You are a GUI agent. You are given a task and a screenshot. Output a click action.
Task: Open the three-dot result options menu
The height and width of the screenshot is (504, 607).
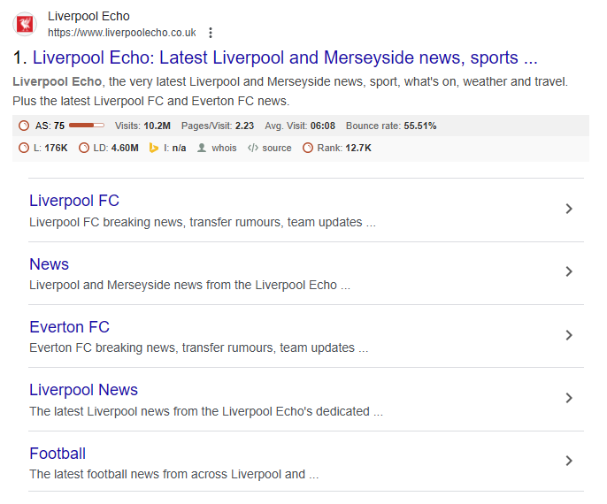pyautogui.click(x=211, y=33)
